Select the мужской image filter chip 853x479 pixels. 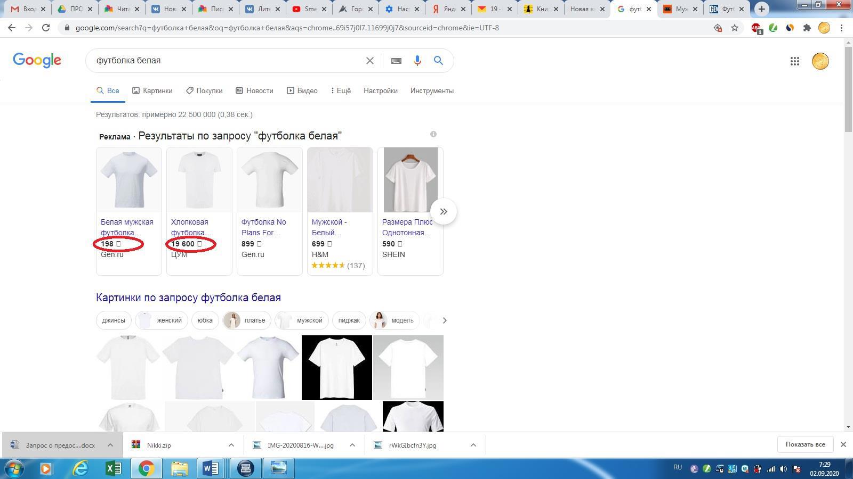pos(302,320)
